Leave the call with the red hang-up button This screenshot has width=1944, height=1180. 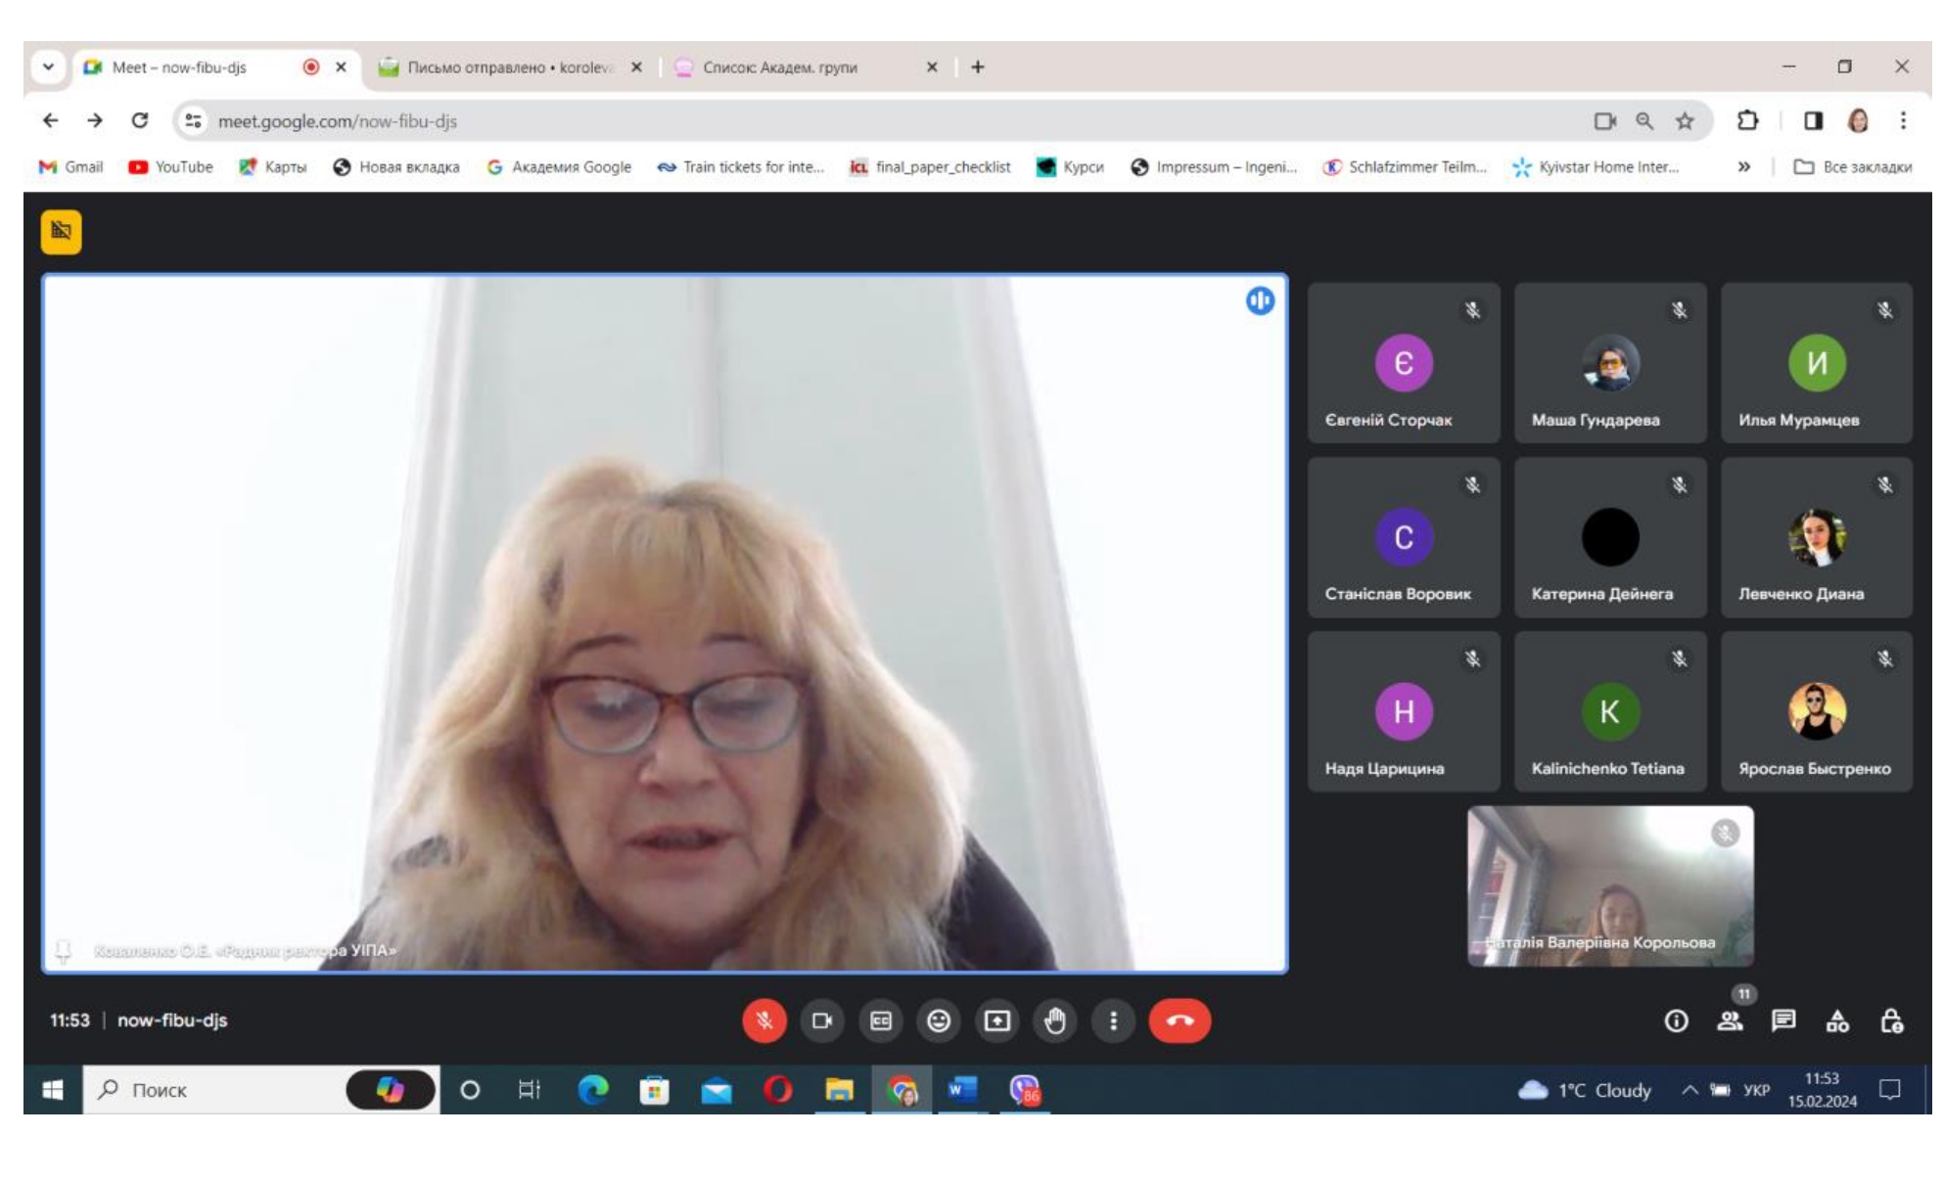click(1180, 1021)
